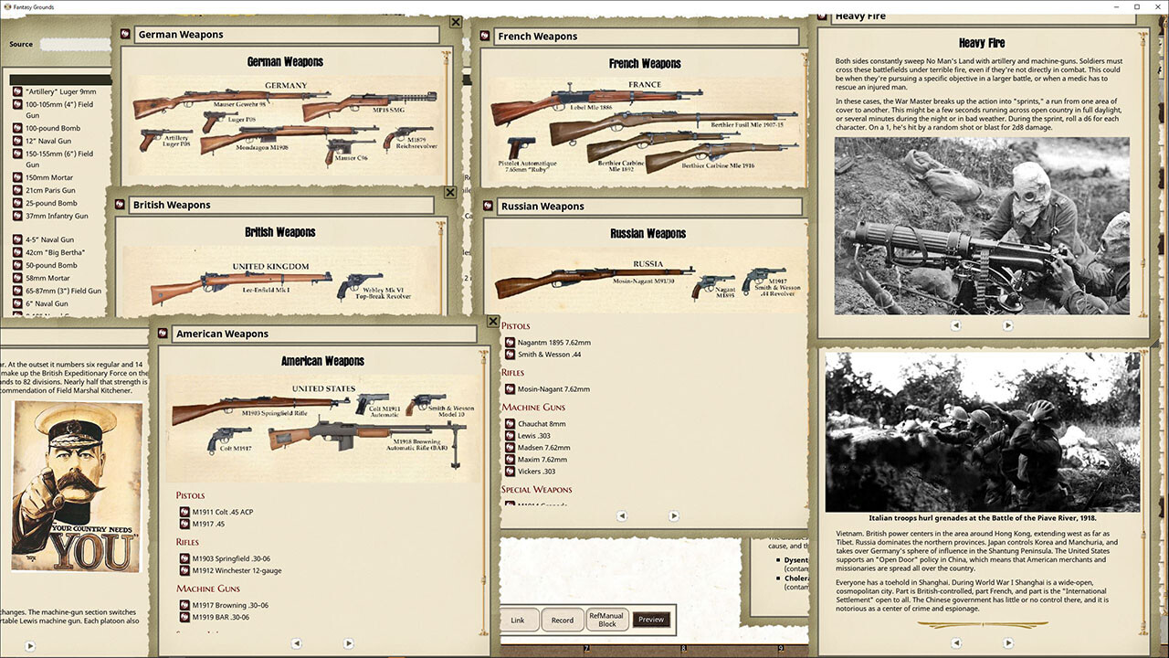Click the icon beside "Nagantm 1895 7.62mm" pistol

click(x=509, y=341)
